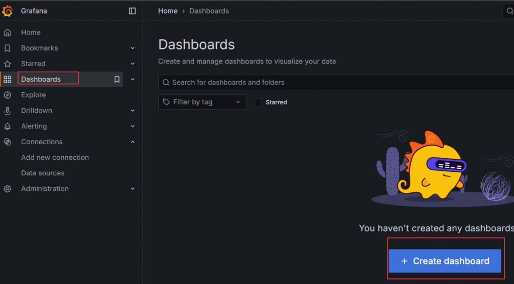The width and height of the screenshot is (514, 284).
Task: Expand the Starred section chevron
Action: (x=133, y=64)
